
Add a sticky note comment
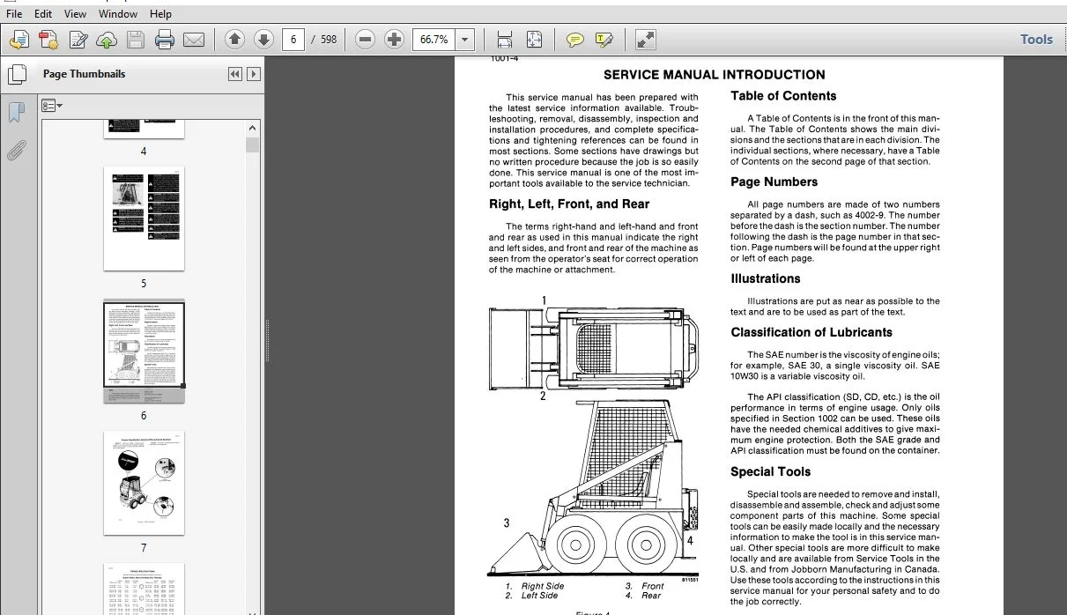[575, 40]
